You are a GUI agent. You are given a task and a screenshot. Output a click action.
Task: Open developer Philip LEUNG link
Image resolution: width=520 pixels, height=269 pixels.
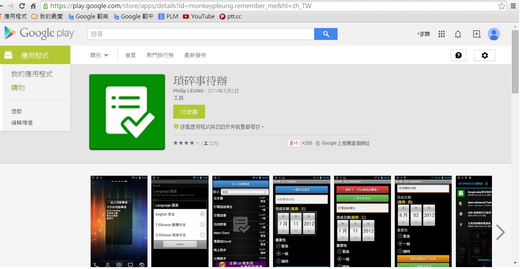pyautogui.click(x=188, y=91)
